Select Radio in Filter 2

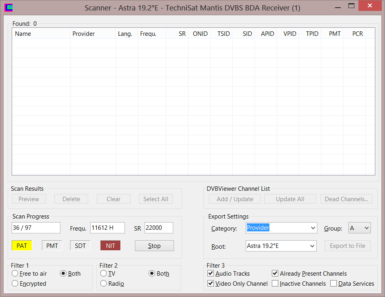click(x=103, y=284)
